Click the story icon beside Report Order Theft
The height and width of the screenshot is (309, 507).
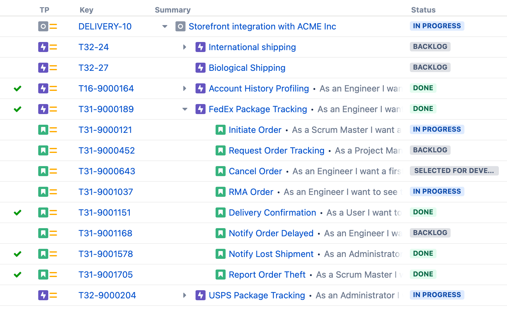[220, 275]
